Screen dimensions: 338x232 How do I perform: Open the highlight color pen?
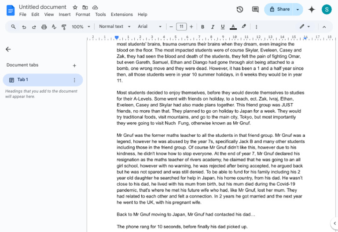coord(243,26)
